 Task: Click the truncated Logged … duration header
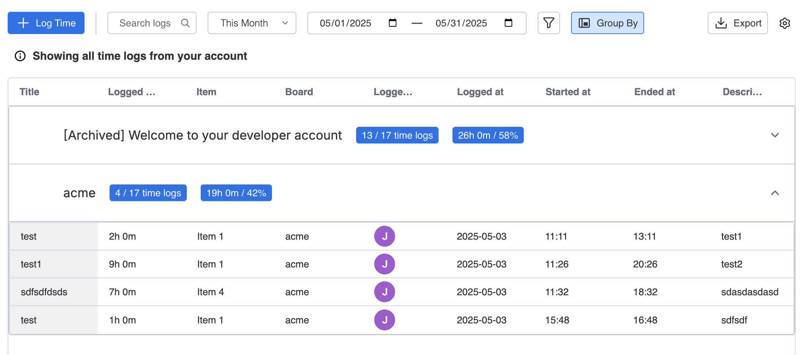point(131,92)
